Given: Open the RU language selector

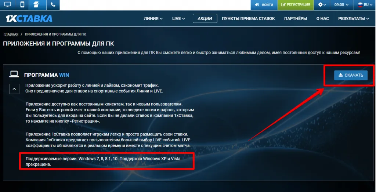Looking at the screenshot, I should tap(365, 5).
